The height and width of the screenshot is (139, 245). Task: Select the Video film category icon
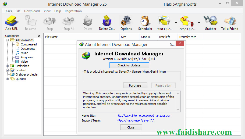click(17, 62)
